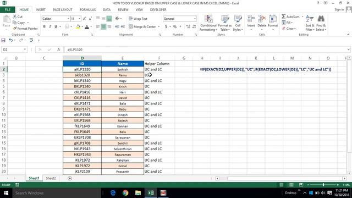Click the Undo arrow
The height and width of the screenshot is (198, 352).
11,40
